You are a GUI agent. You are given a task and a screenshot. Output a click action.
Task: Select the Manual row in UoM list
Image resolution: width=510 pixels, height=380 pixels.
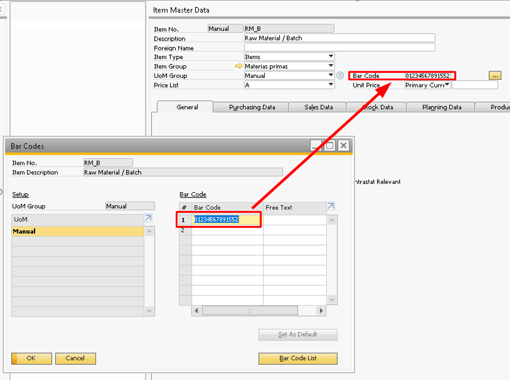coord(77,231)
